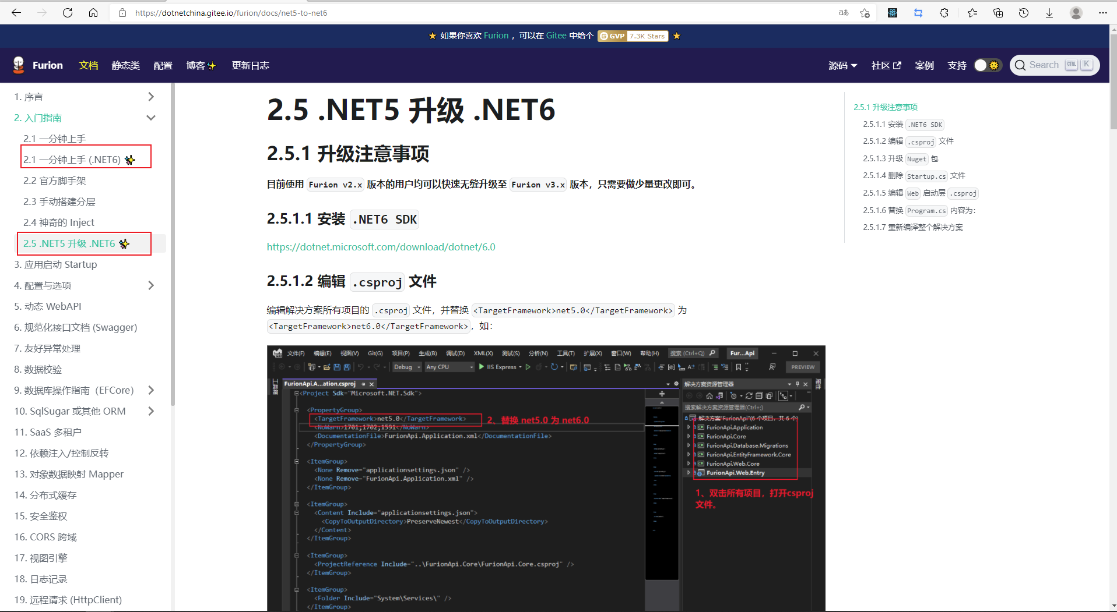This screenshot has width=1117, height=612.
Task: Open the browser extensions puzzle icon
Action: point(944,13)
